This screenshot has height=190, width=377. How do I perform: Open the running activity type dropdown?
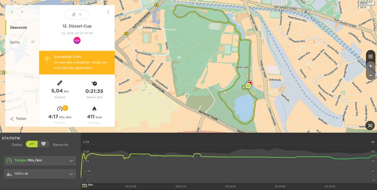pyautogui.click(x=77, y=14)
